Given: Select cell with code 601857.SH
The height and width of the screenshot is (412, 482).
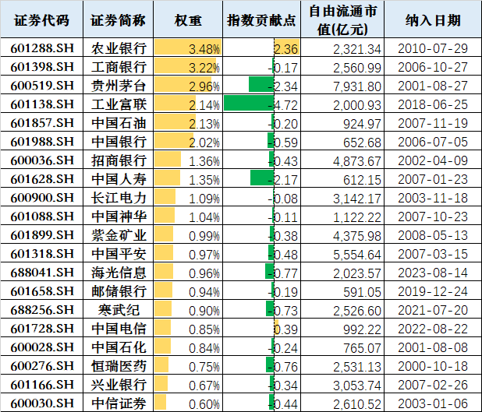Looking at the screenshot, I should pos(41,122).
